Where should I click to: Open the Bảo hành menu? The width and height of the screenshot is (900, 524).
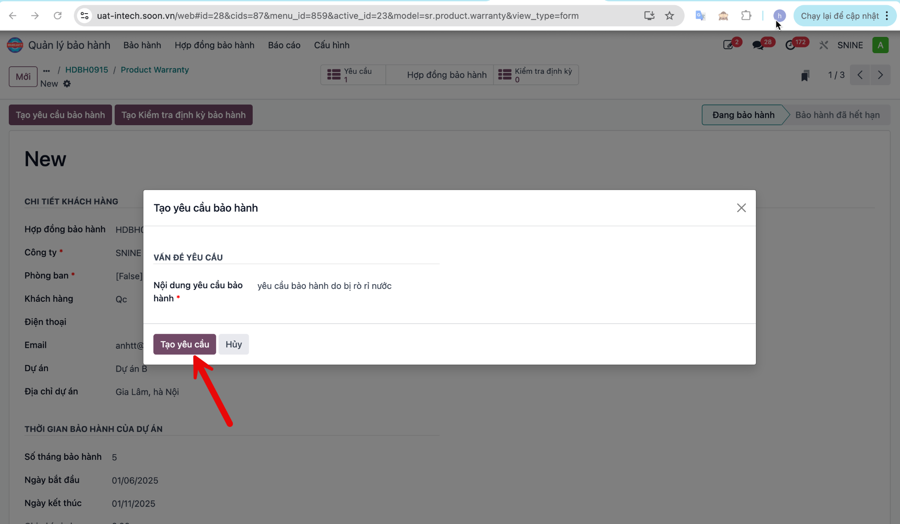pyautogui.click(x=142, y=45)
